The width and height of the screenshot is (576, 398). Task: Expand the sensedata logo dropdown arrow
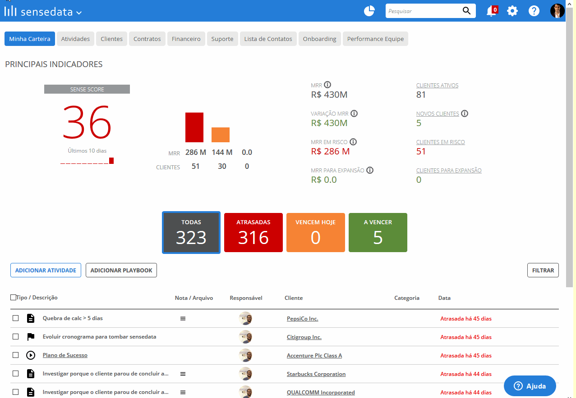pos(79,13)
